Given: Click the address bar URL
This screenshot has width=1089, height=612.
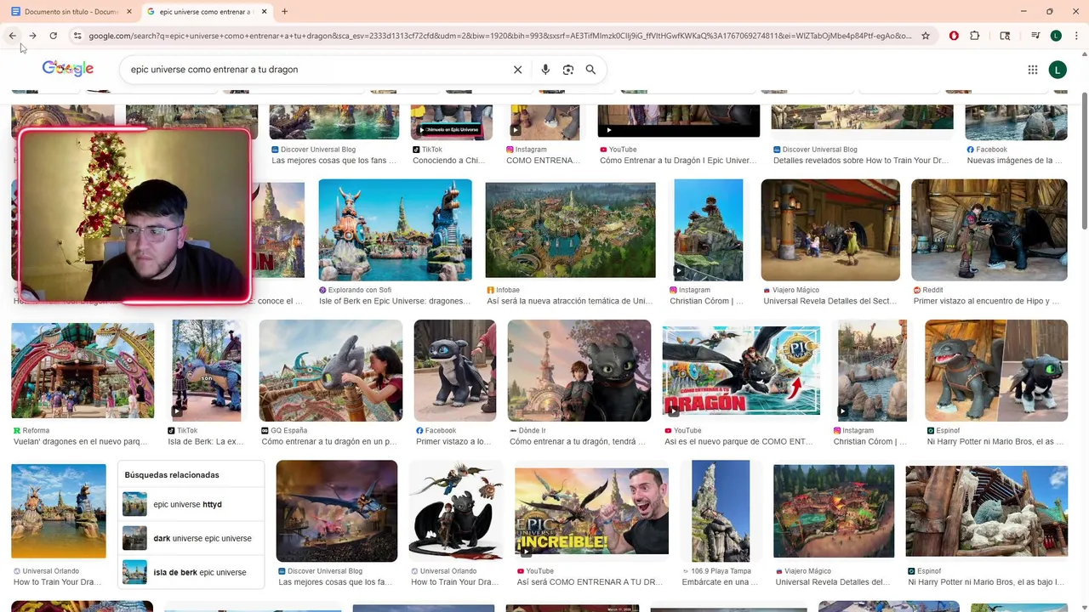Looking at the screenshot, I should pos(499,36).
